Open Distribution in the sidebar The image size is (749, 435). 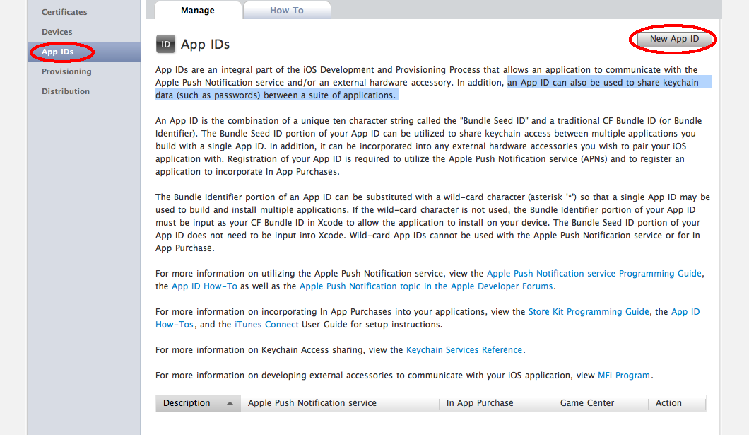pos(66,91)
